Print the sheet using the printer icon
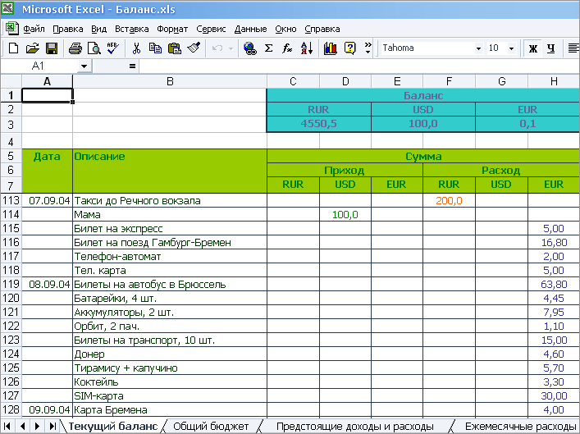 point(75,48)
